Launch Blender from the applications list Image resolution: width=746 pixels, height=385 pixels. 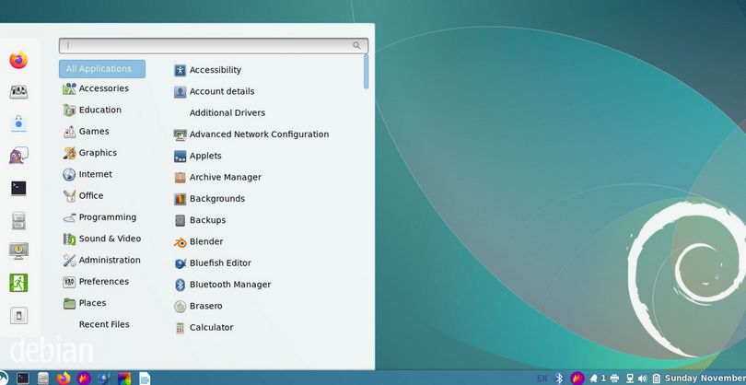pos(206,241)
